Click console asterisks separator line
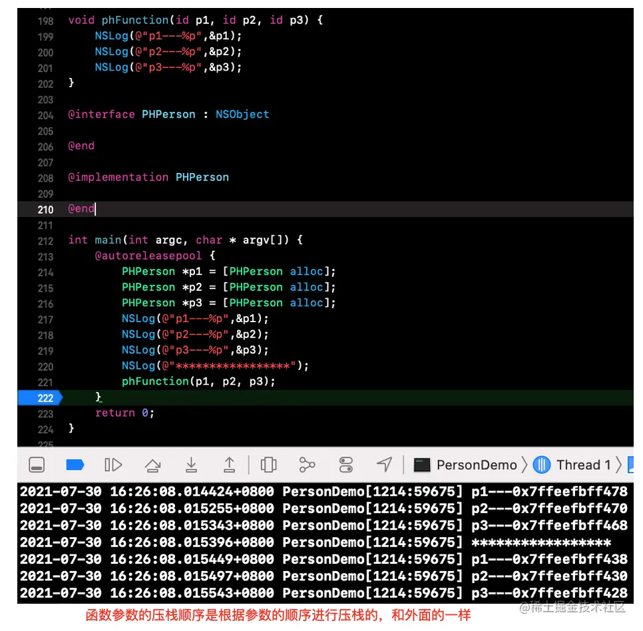The height and width of the screenshot is (631, 643). [541, 543]
